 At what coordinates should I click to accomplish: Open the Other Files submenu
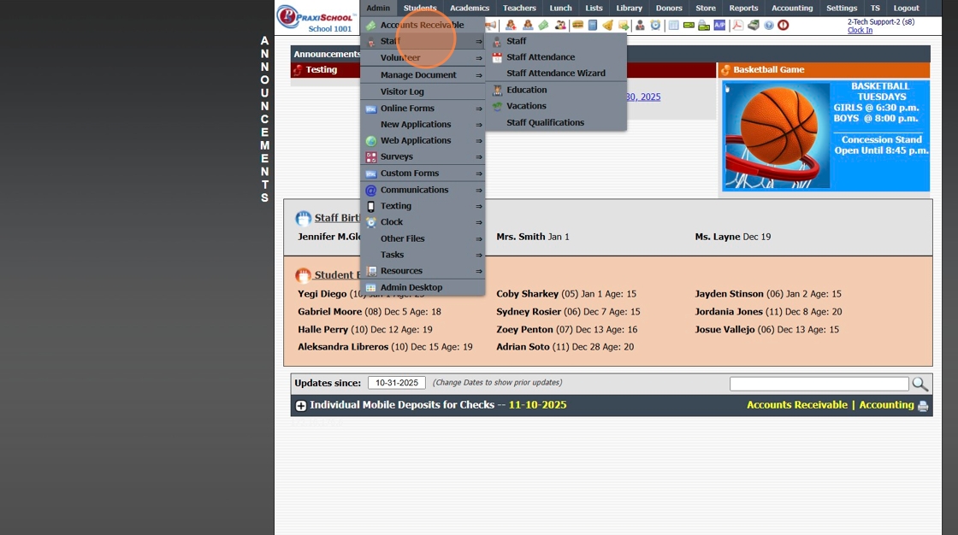423,238
